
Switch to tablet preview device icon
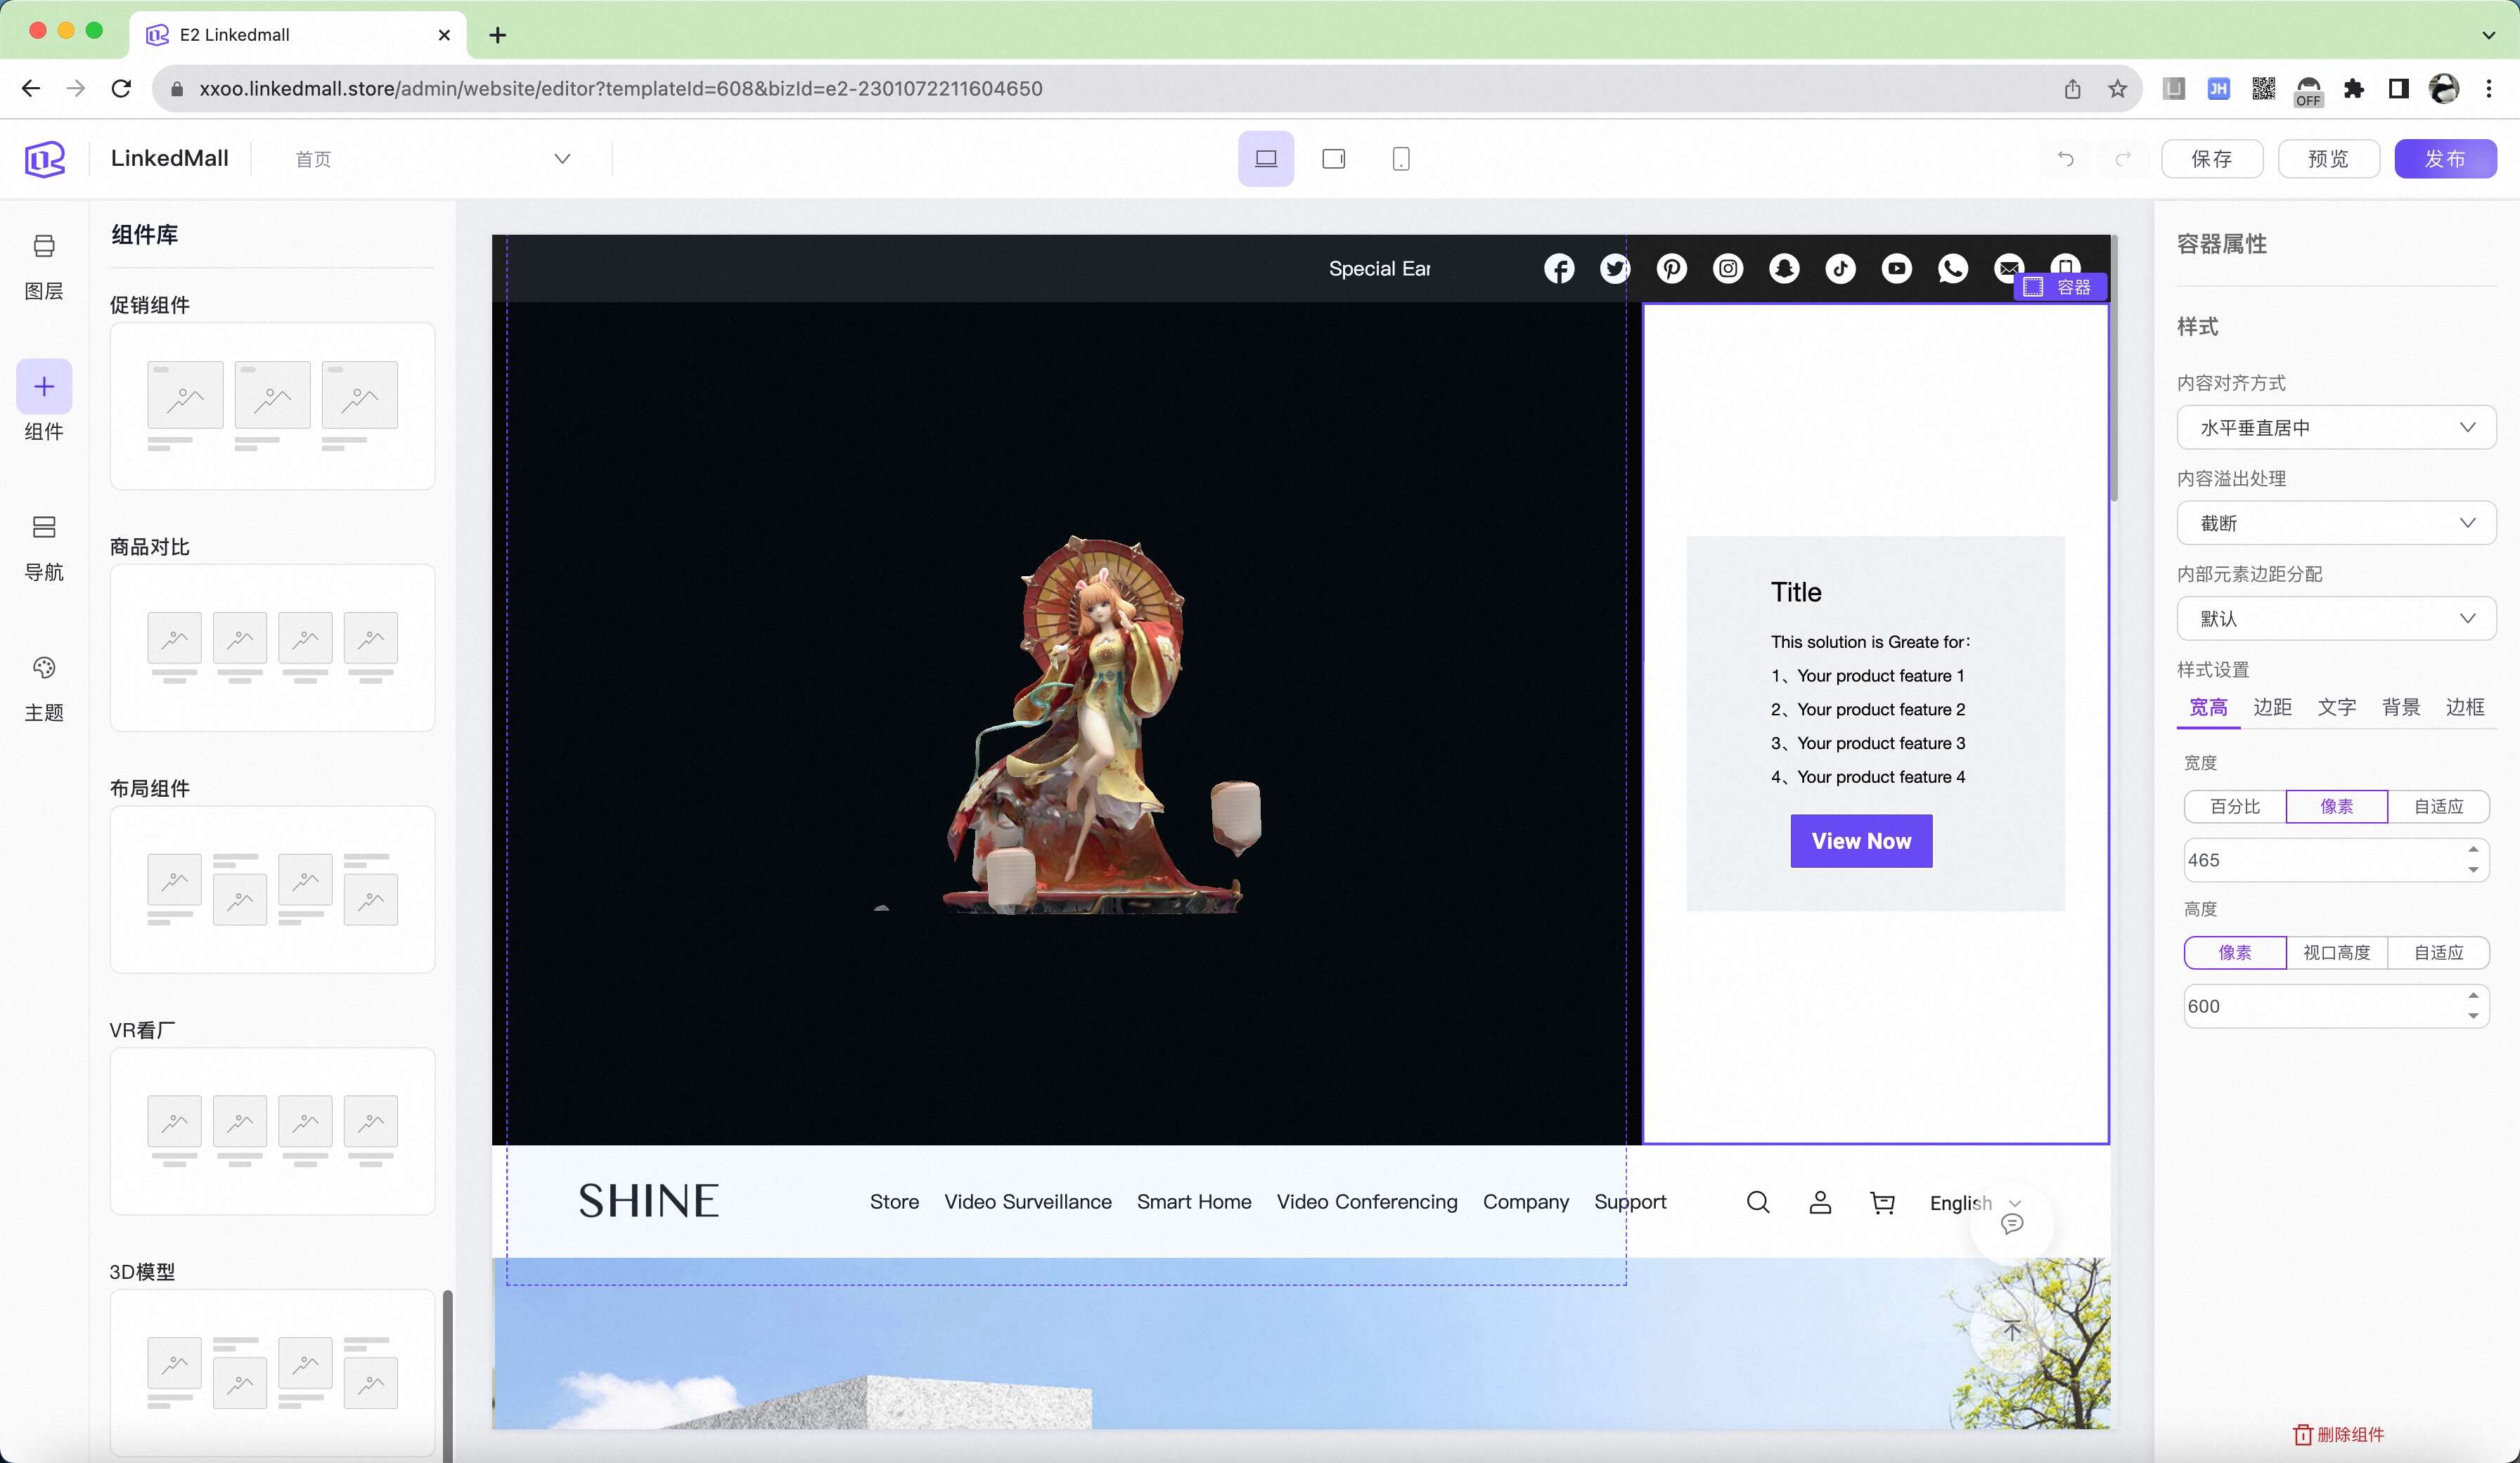[1333, 159]
